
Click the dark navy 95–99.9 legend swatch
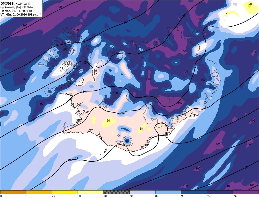[220, 192]
